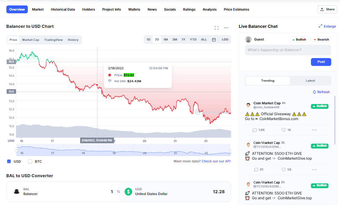Enlarge the Live Balancer Chat

[327, 26]
